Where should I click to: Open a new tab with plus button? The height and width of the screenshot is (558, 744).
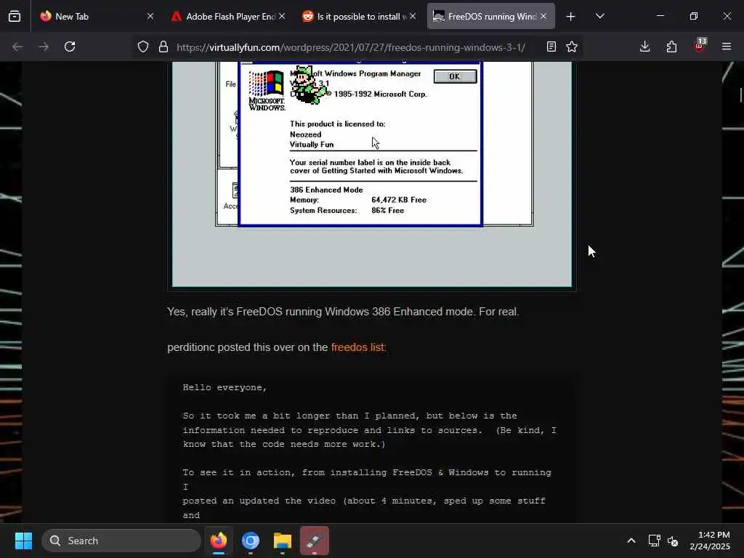pyautogui.click(x=571, y=17)
